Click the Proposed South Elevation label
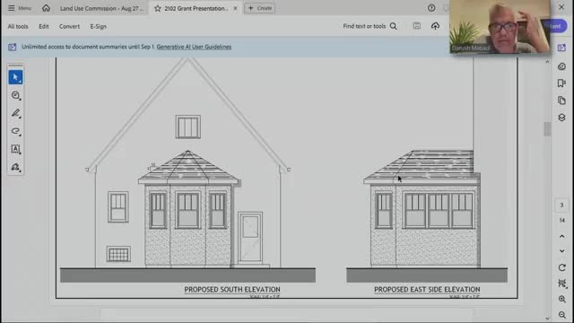The width and height of the screenshot is (574, 323). pos(232,289)
